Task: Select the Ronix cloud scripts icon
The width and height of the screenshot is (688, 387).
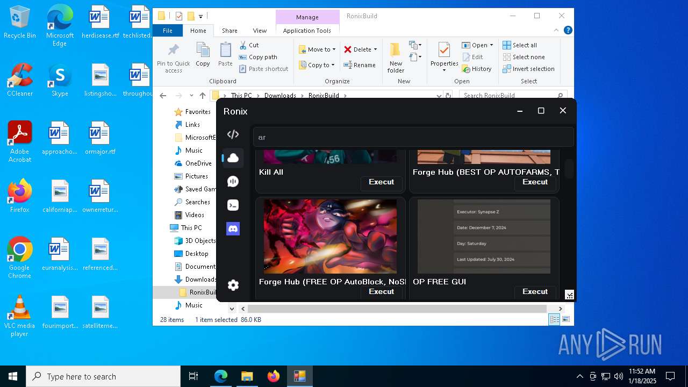Action: tap(233, 158)
